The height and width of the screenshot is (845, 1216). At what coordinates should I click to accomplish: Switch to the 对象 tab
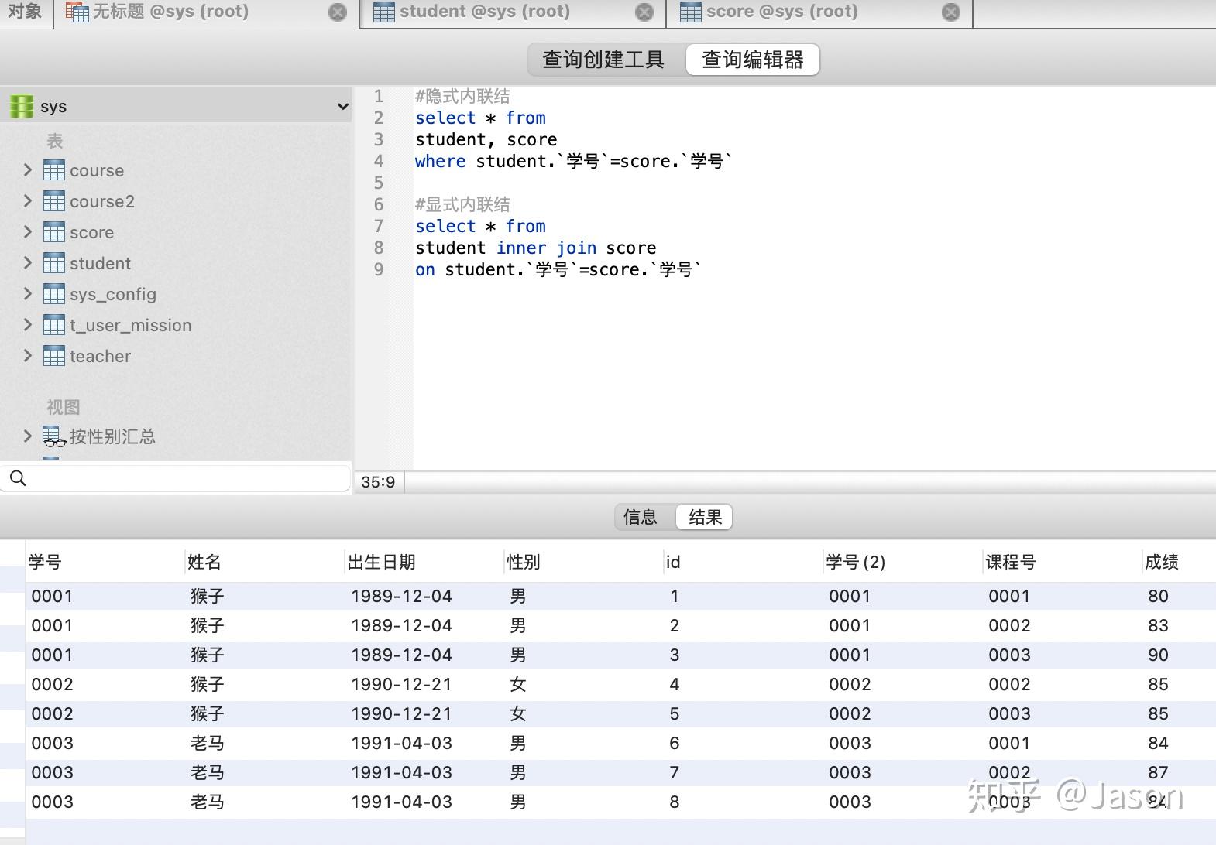[x=26, y=12]
